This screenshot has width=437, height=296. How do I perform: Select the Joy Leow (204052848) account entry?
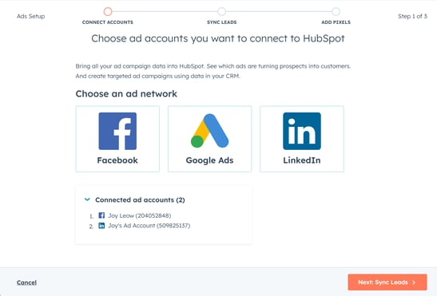[x=140, y=215]
